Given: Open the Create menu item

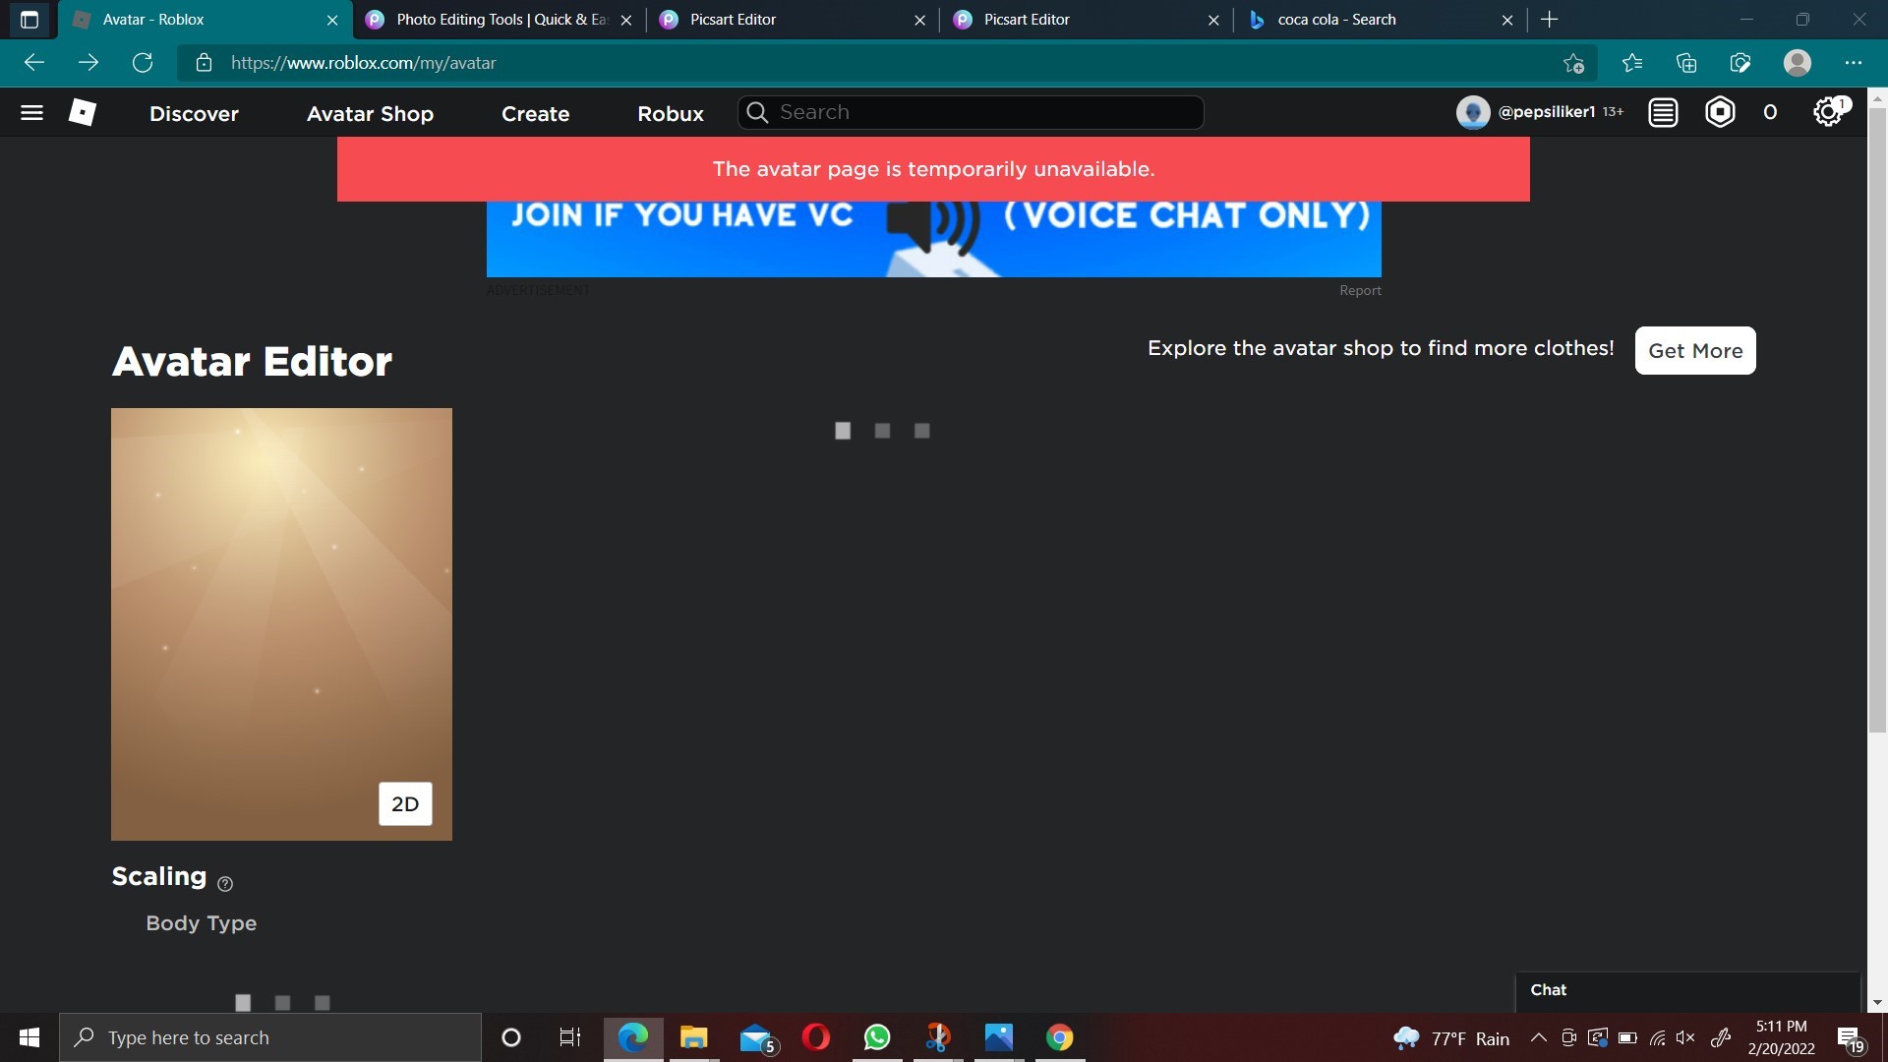Looking at the screenshot, I should pyautogui.click(x=535, y=114).
